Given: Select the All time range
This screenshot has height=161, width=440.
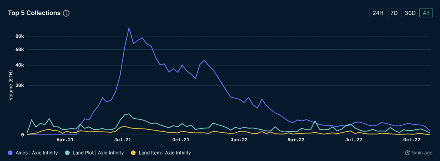Looking at the screenshot, I should pyautogui.click(x=426, y=13).
